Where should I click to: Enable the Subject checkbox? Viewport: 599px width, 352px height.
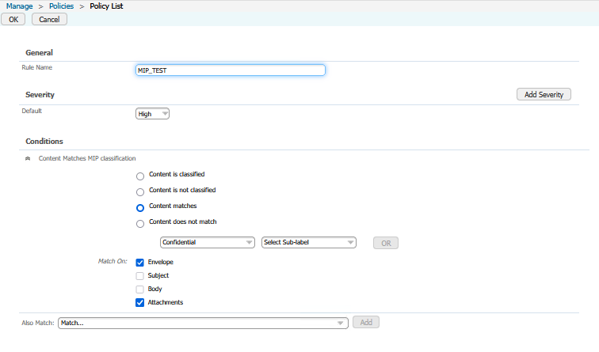(x=140, y=276)
